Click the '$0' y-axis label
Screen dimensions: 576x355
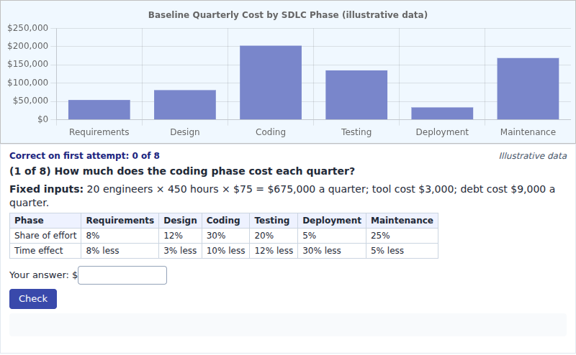[x=42, y=119]
